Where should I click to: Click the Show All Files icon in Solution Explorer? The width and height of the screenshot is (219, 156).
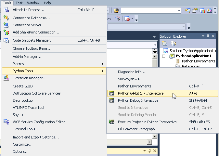click(x=174, y=44)
